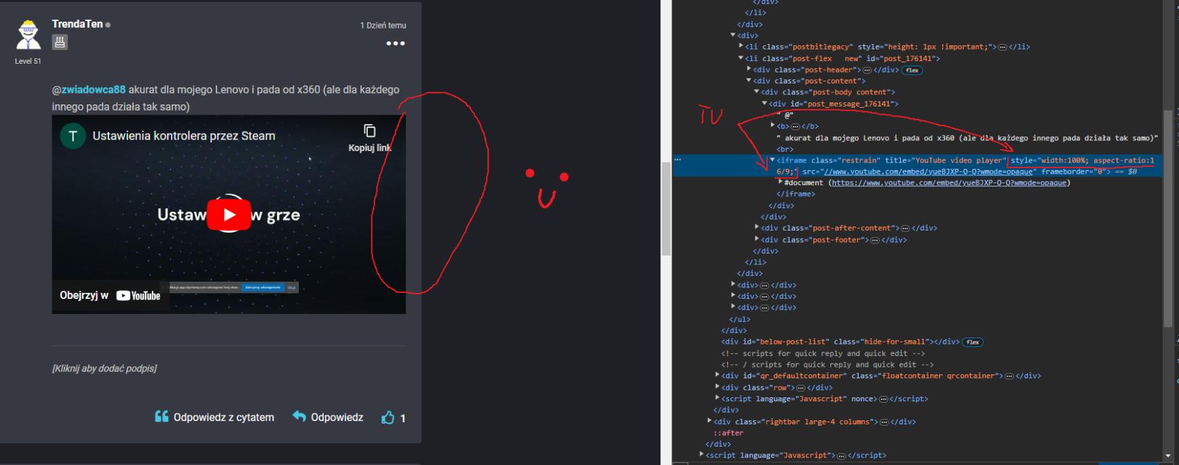The height and width of the screenshot is (465, 1179).
Task: Select the "::after" pseudo-element row
Action: pos(728,432)
